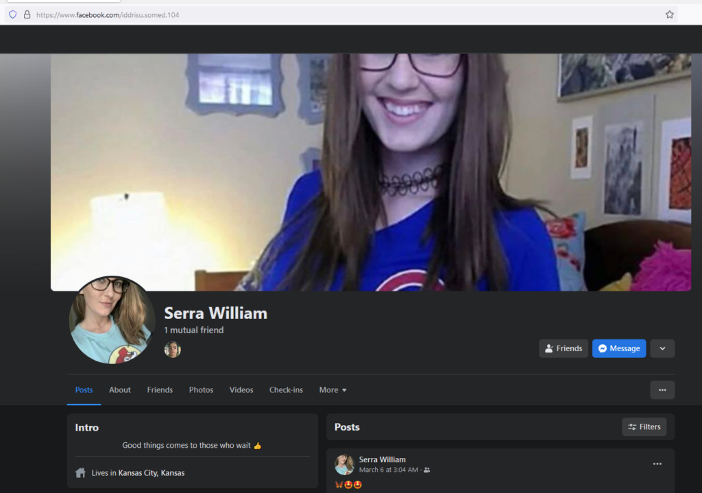Click the blue Message button
702x493 pixels.
coord(619,348)
